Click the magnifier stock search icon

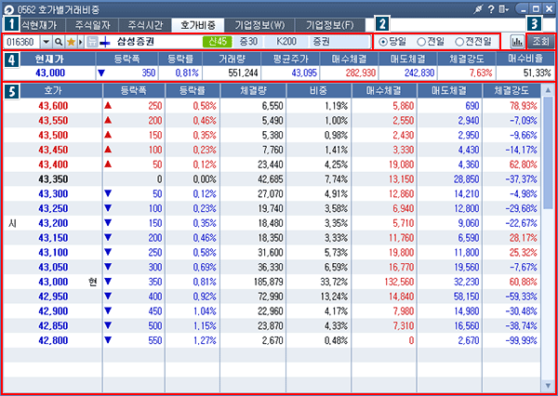pos(58,43)
